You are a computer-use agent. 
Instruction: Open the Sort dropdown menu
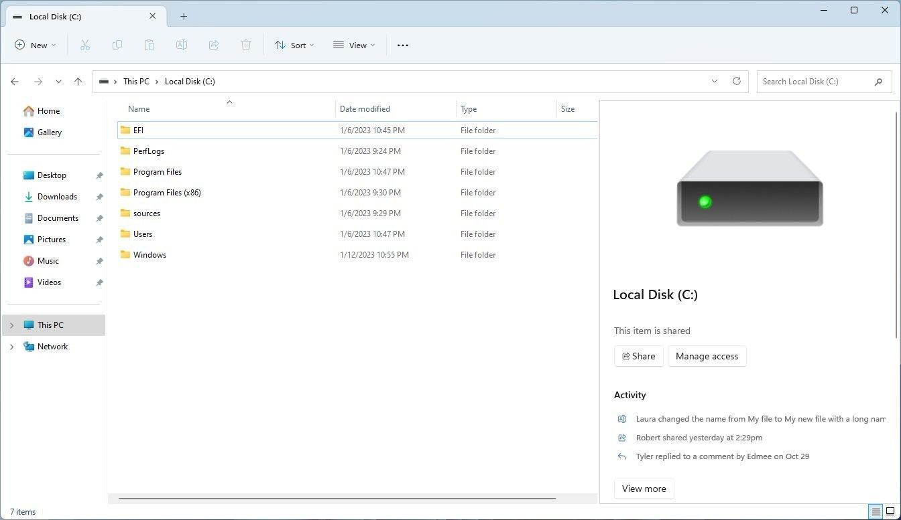coord(294,45)
